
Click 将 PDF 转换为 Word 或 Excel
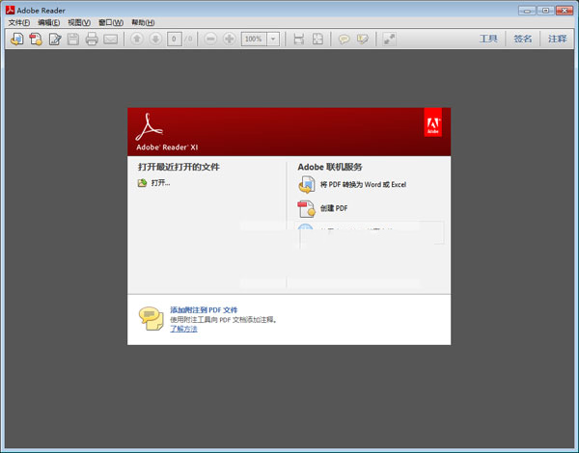click(363, 184)
